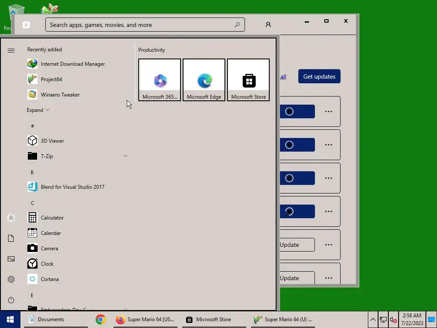Click the muted volume tray icon
Image resolution: width=437 pixels, height=328 pixels.
pos(393,319)
